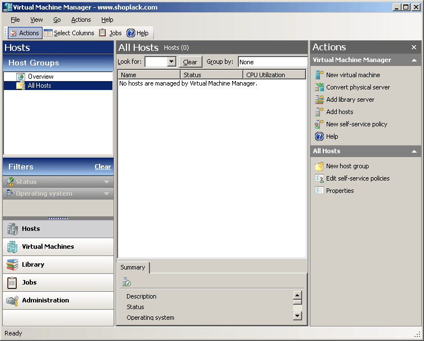The image size is (424, 341).
Task: Open the Virtual Machines view
Action: point(58,247)
